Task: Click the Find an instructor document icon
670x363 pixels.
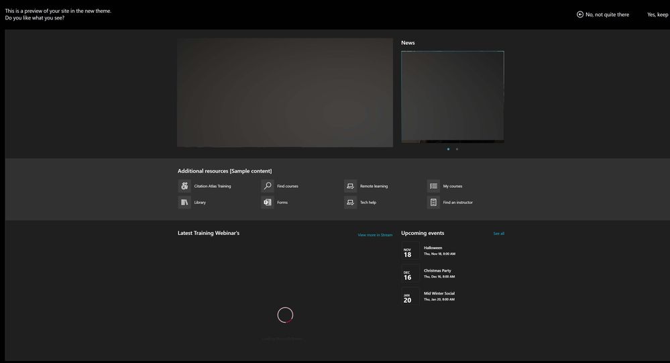Action: point(433,202)
